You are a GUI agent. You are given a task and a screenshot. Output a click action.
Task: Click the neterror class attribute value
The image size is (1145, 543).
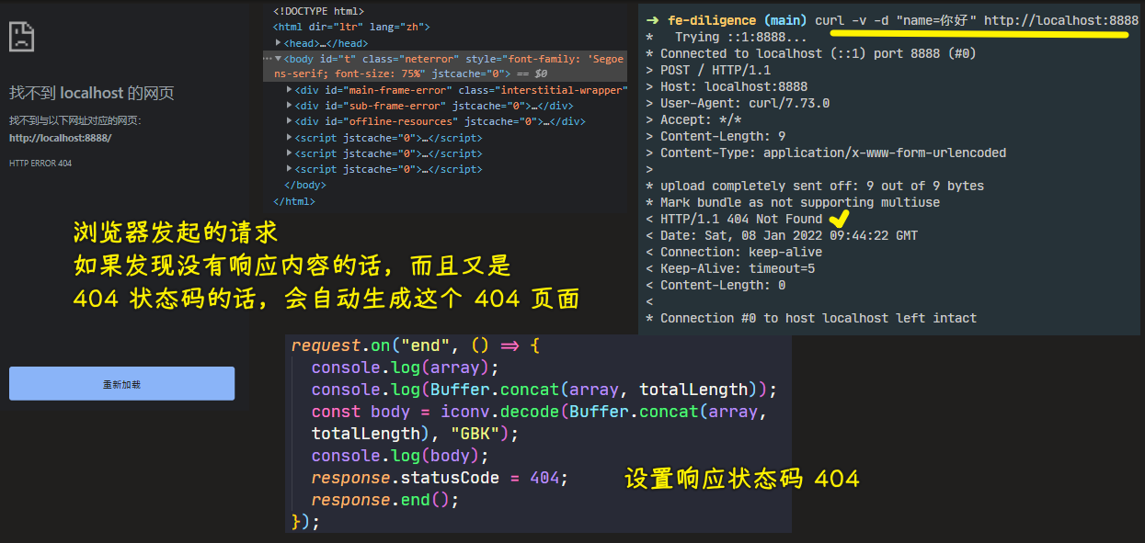[x=428, y=59]
